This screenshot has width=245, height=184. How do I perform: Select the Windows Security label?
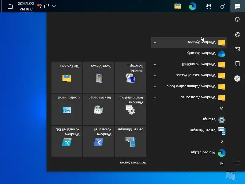(201, 53)
